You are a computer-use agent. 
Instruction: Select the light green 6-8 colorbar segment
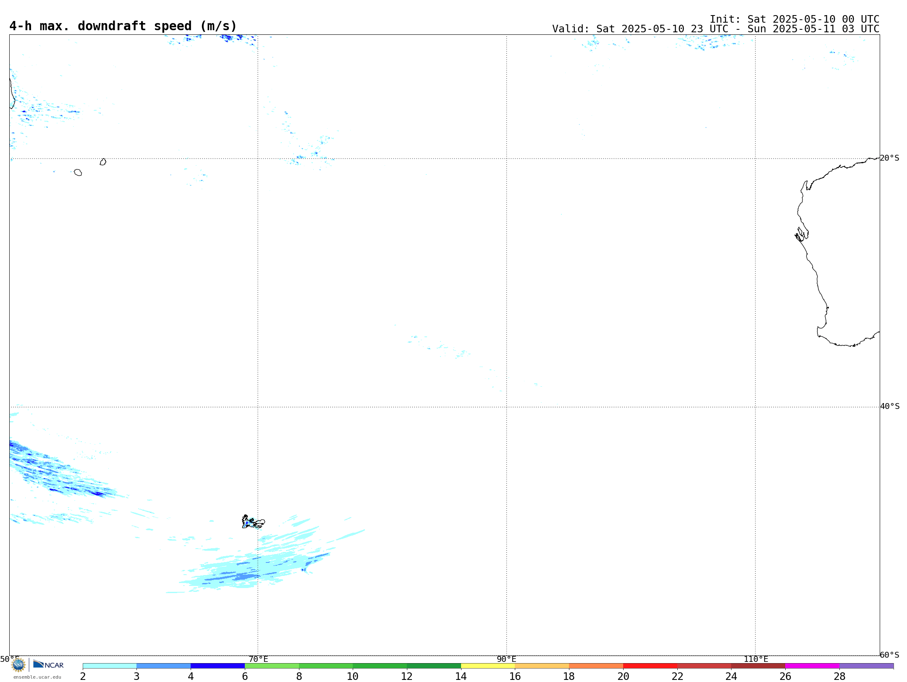tap(272, 666)
